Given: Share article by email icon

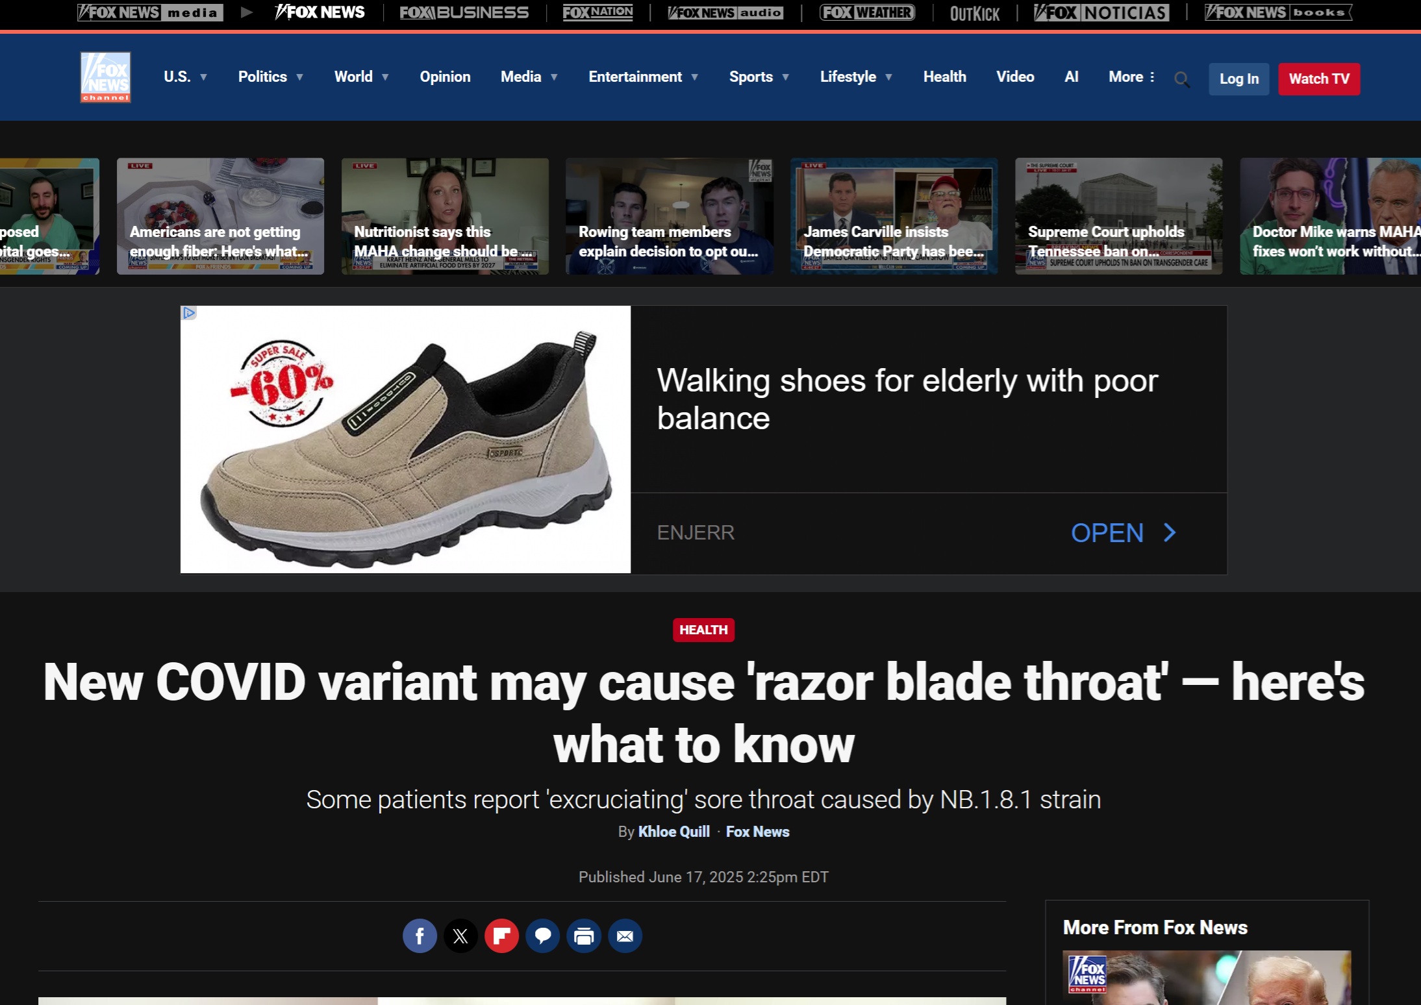Looking at the screenshot, I should (x=625, y=936).
